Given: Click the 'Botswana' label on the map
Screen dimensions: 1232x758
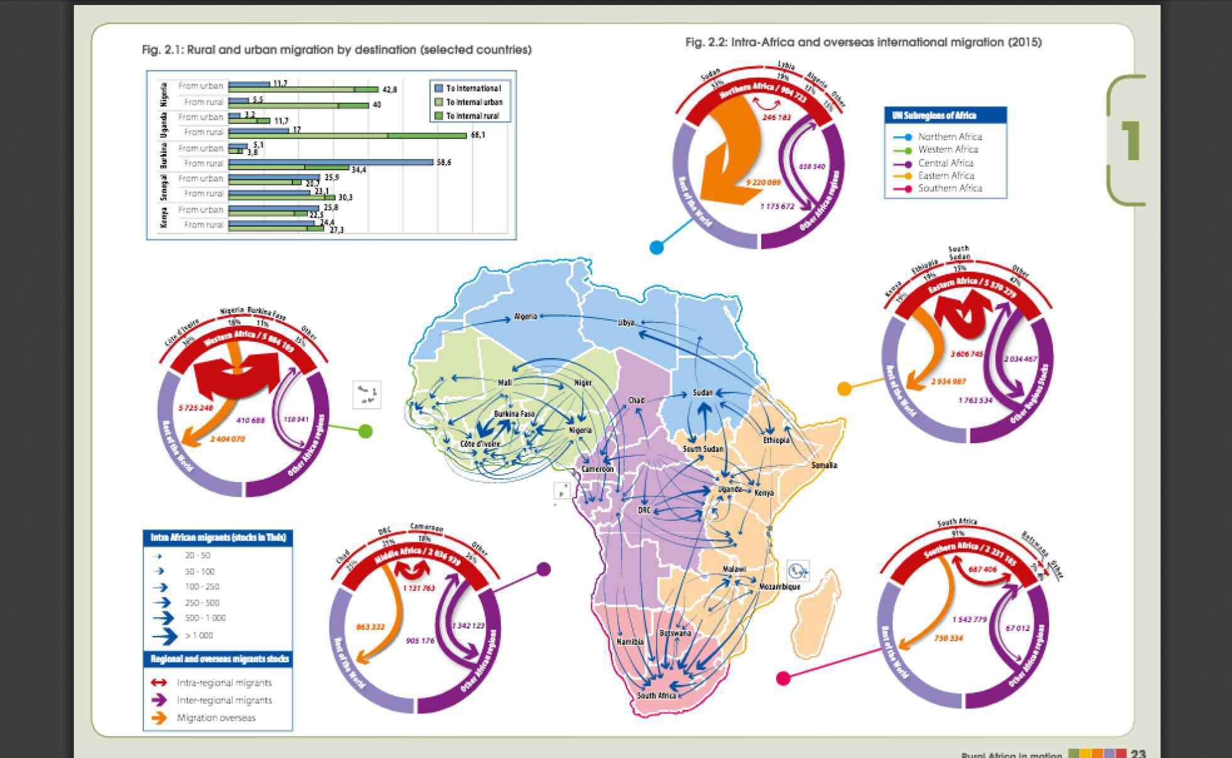Looking at the screenshot, I should (675, 634).
